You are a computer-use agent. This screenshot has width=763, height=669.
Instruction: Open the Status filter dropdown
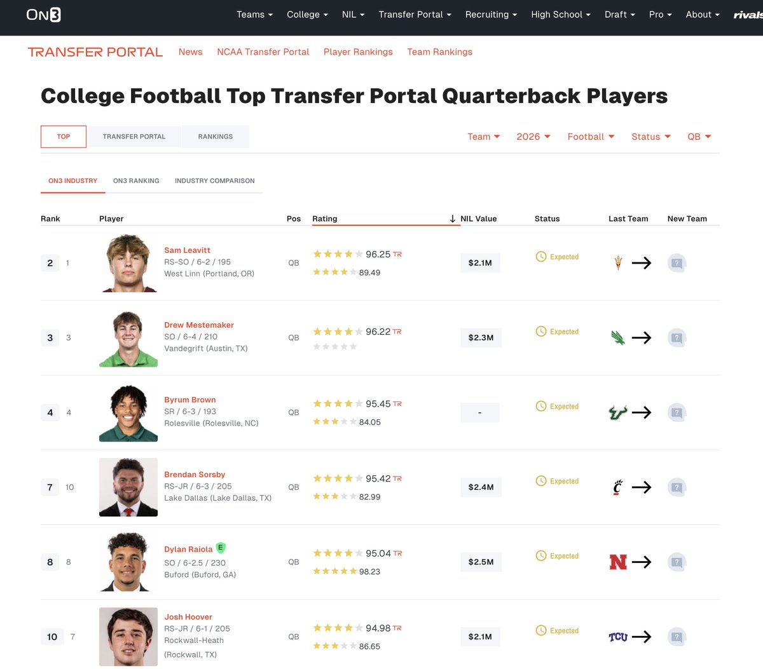click(651, 137)
